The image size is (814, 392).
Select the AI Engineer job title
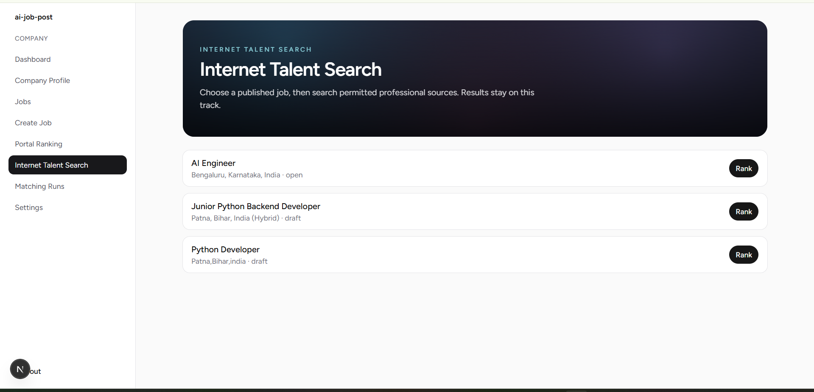pyautogui.click(x=213, y=163)
